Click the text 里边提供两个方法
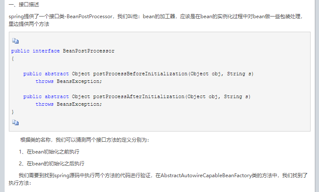Viewport: 319px width, 192px height. [x=29, y=25]
